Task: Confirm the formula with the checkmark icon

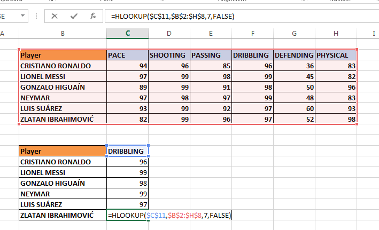Action: (74, 16)
